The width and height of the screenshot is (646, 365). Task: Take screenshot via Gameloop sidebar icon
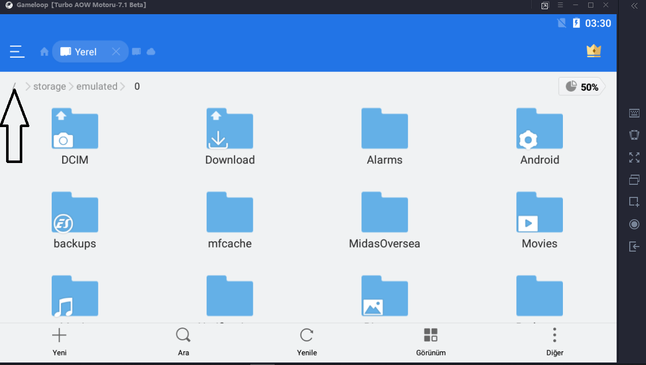[634, 202]
